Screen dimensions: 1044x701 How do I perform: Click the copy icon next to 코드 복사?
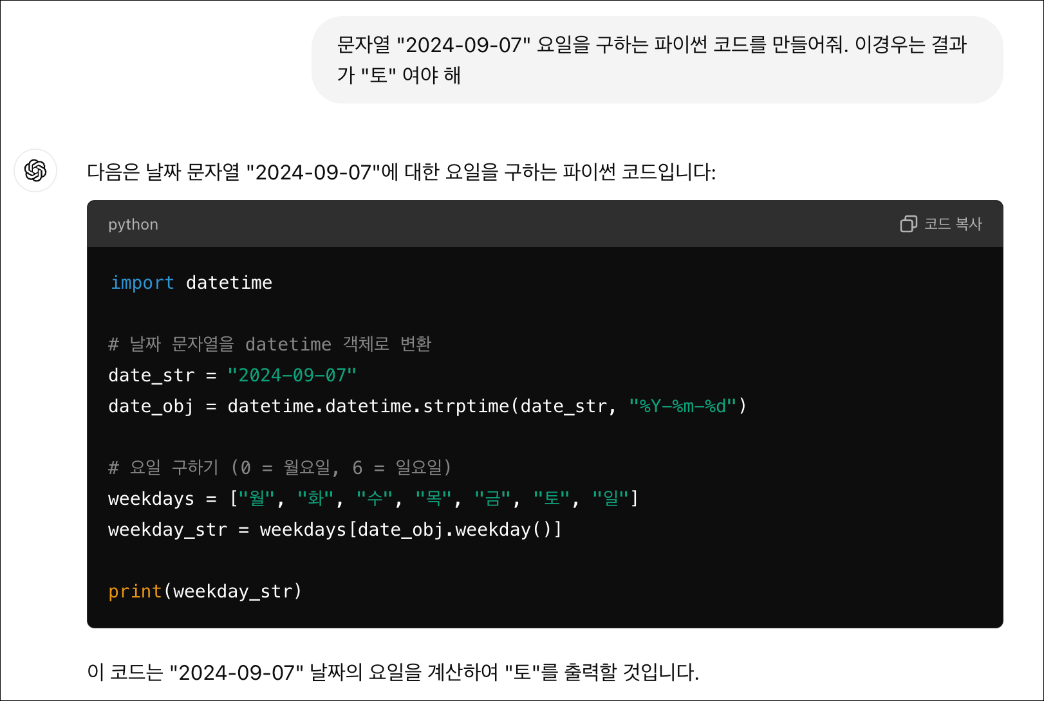908,224
